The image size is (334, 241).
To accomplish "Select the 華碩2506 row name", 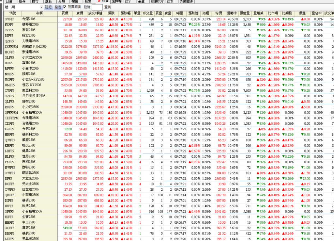I will tap(29, 200).
